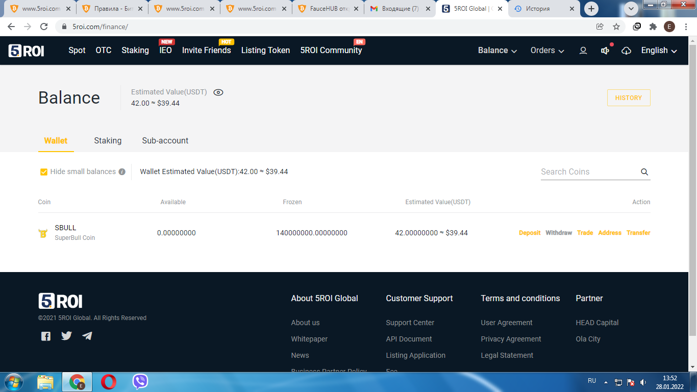Click the 5ROI logo in the header
The width and height of the screenshot is (697, 392).
26,51
